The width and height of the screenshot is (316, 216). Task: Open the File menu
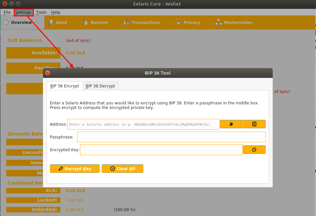(x=7, y=12)
